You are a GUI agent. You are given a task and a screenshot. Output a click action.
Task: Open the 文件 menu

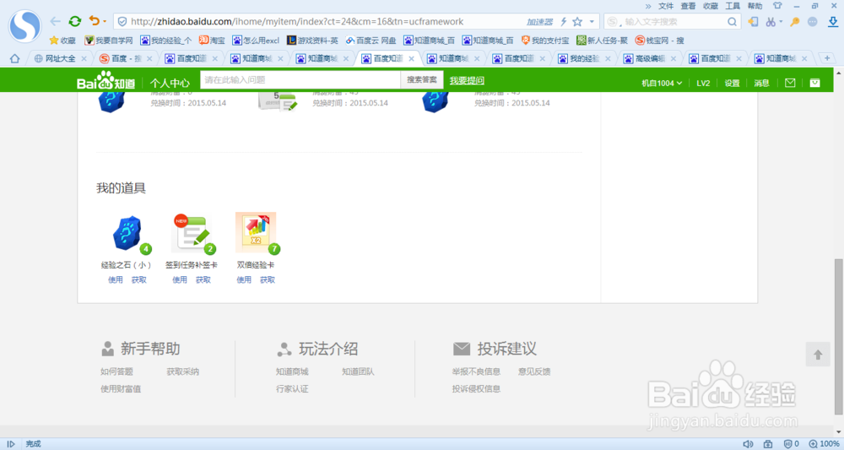tap(666, 6)
